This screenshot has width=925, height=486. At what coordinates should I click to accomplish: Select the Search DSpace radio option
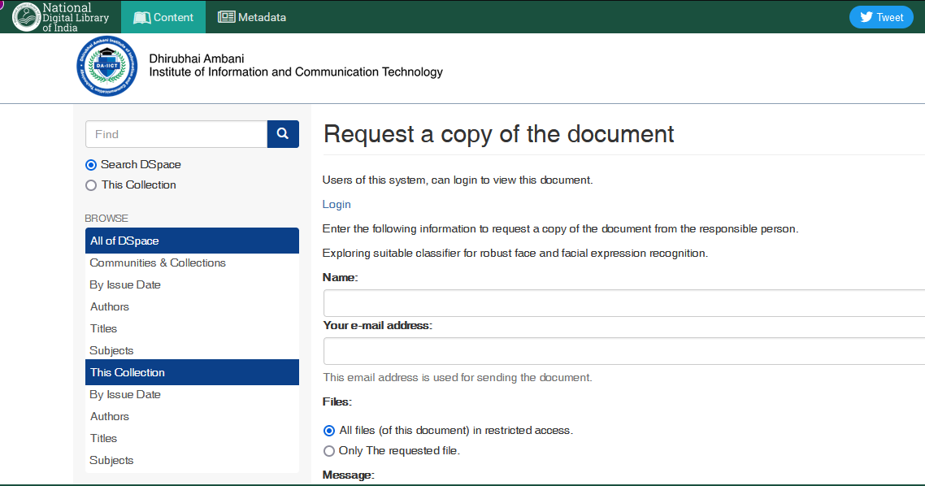click(x=91, y=165)
